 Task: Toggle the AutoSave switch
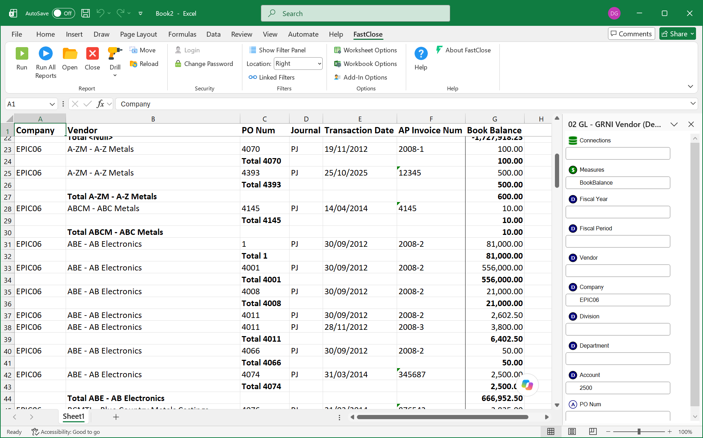[64, 14]
